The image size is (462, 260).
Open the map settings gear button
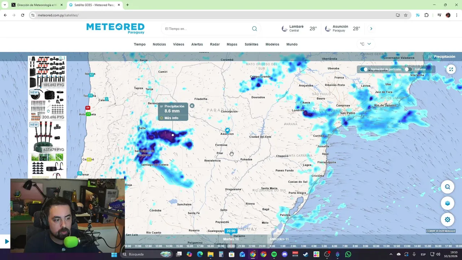coord(448,220)
